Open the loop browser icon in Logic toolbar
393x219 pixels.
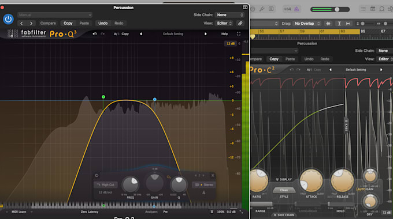click(381, 9)
